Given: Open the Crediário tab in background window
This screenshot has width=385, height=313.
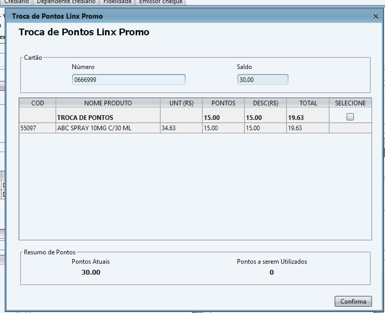Looking at the screenshot, I should point(17,2).
